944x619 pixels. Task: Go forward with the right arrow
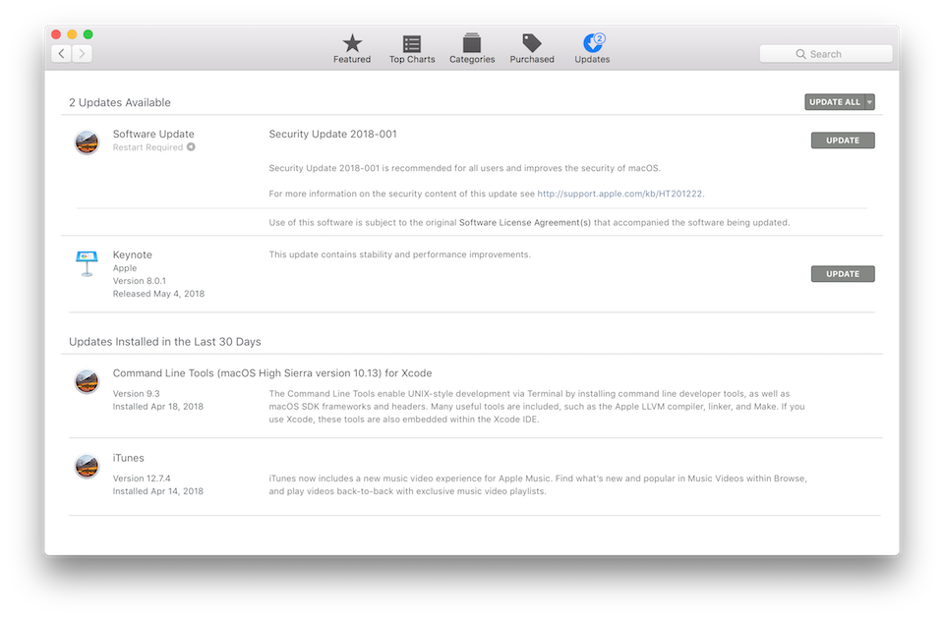(82, 53)
